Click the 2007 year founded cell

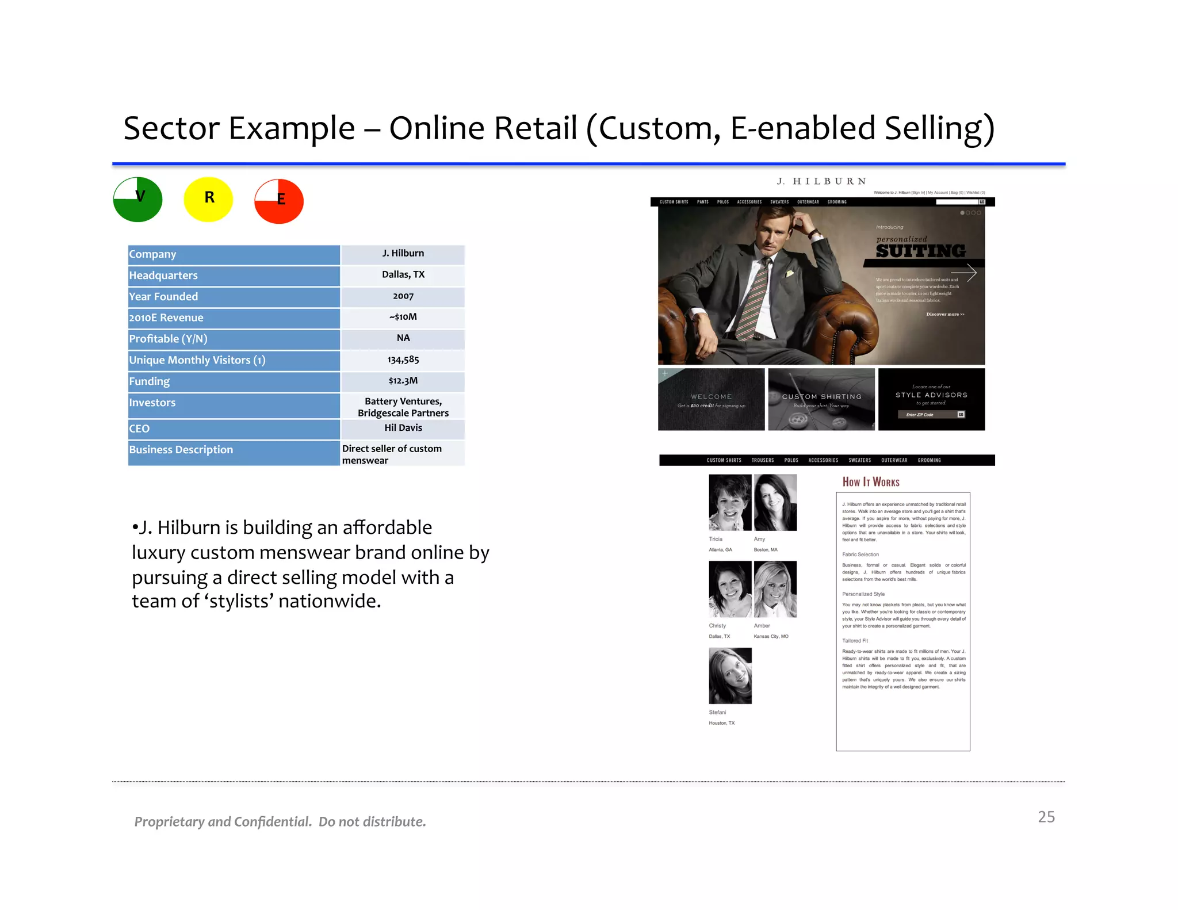(403, 297)
